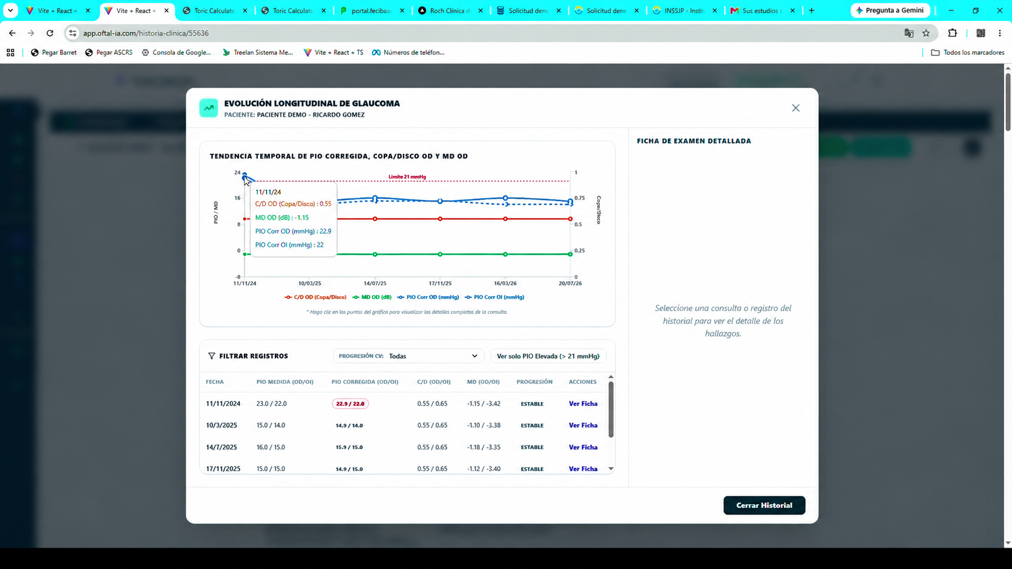The image size is (1012, 569).
Task: Click the browser back arrow
Action: click(12, 33)
